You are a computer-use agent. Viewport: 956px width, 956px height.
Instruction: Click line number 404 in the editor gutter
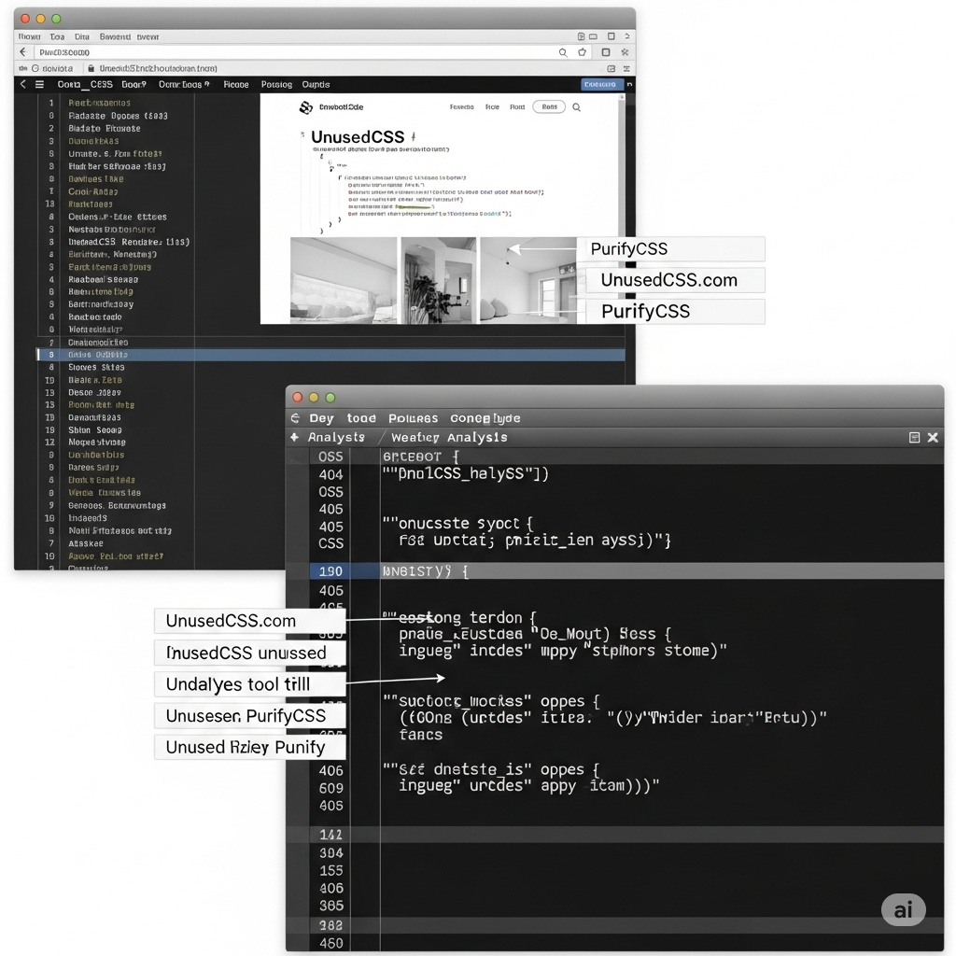[331, 475]
